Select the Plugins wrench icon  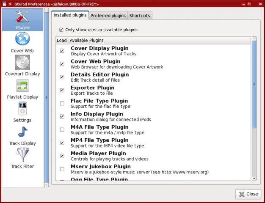point(22,16)
